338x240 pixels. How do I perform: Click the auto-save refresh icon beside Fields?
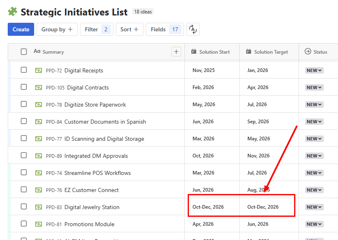click(193, 29)
